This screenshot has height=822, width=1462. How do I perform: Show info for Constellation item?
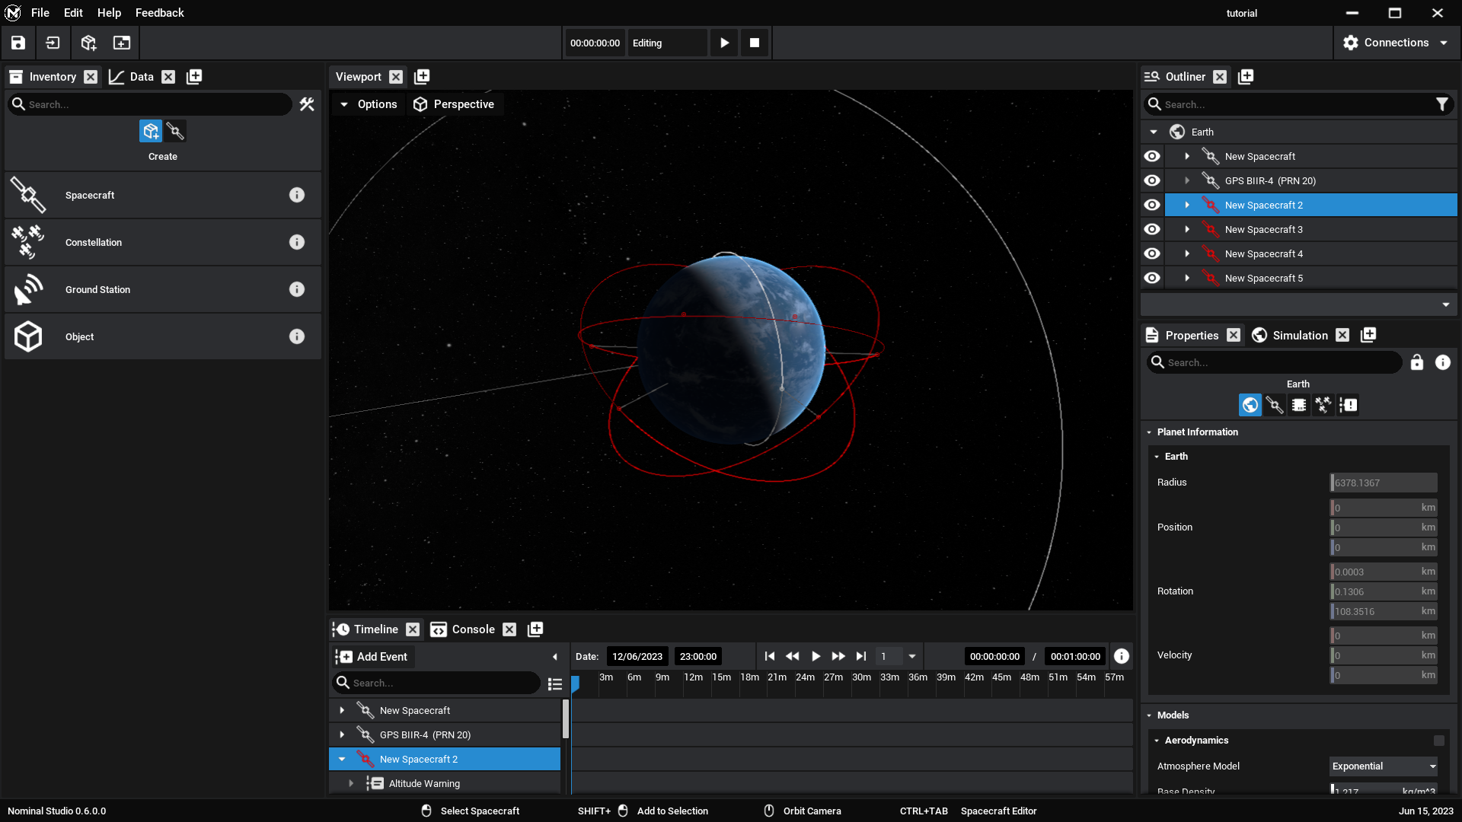[297, 242]
